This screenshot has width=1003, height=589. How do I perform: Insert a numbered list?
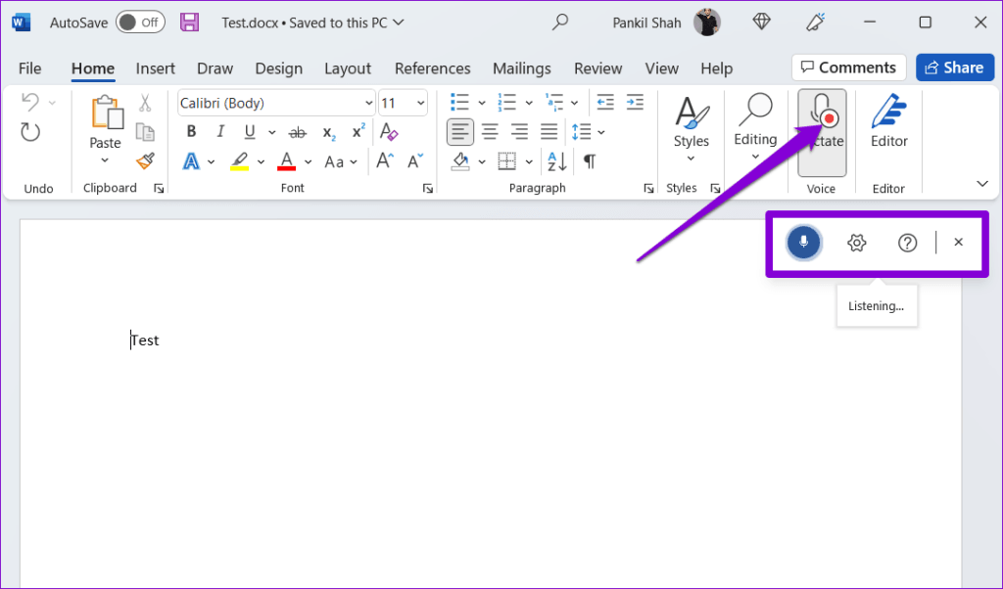pos(506,102)
